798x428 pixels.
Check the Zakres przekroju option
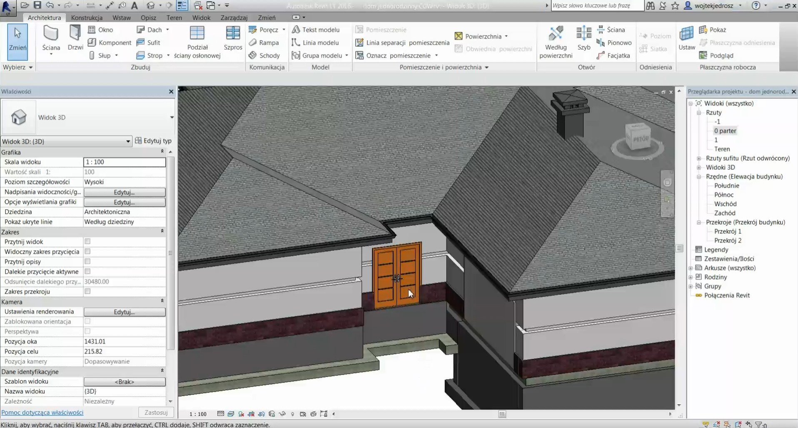point(87,291)
